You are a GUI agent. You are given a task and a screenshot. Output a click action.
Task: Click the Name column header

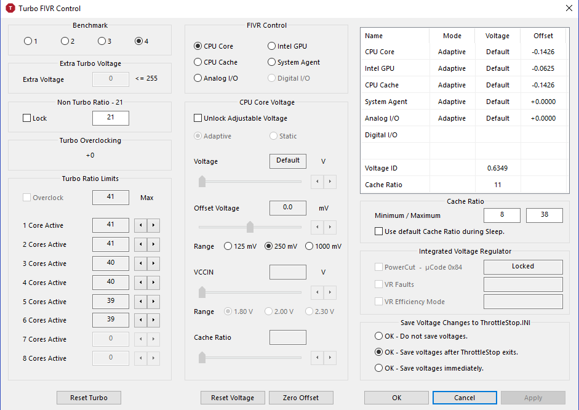pos(395,36)
